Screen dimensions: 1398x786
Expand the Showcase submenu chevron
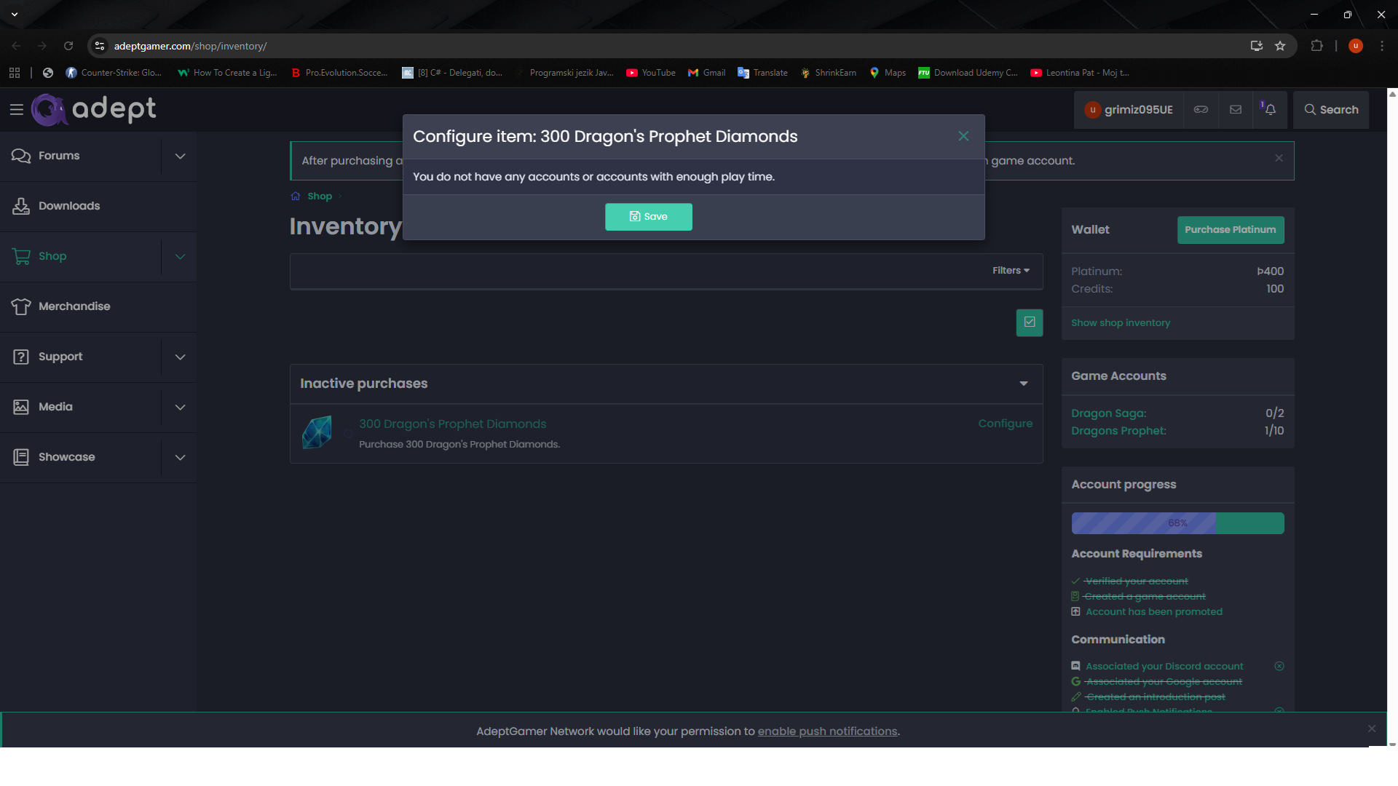(180, 457)
